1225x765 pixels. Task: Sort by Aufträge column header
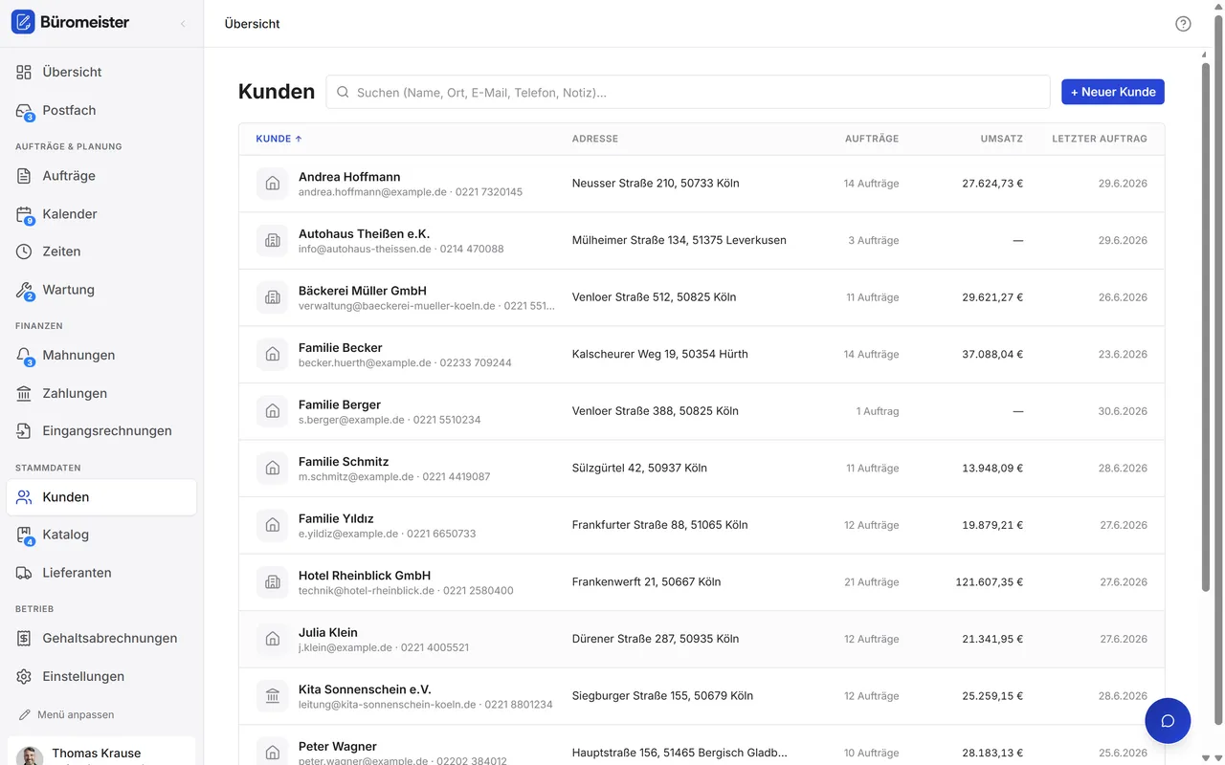pyautogui.click(x=872, y=139)
